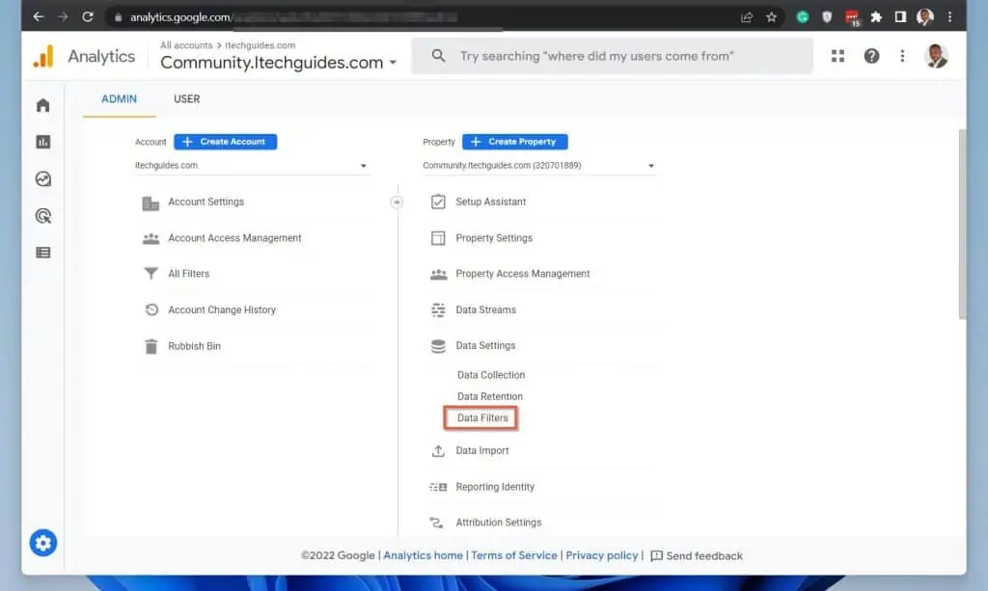Screen dimensions: 988x591
Task: Open the Data Filters link
Action: [x=482, y=418]
